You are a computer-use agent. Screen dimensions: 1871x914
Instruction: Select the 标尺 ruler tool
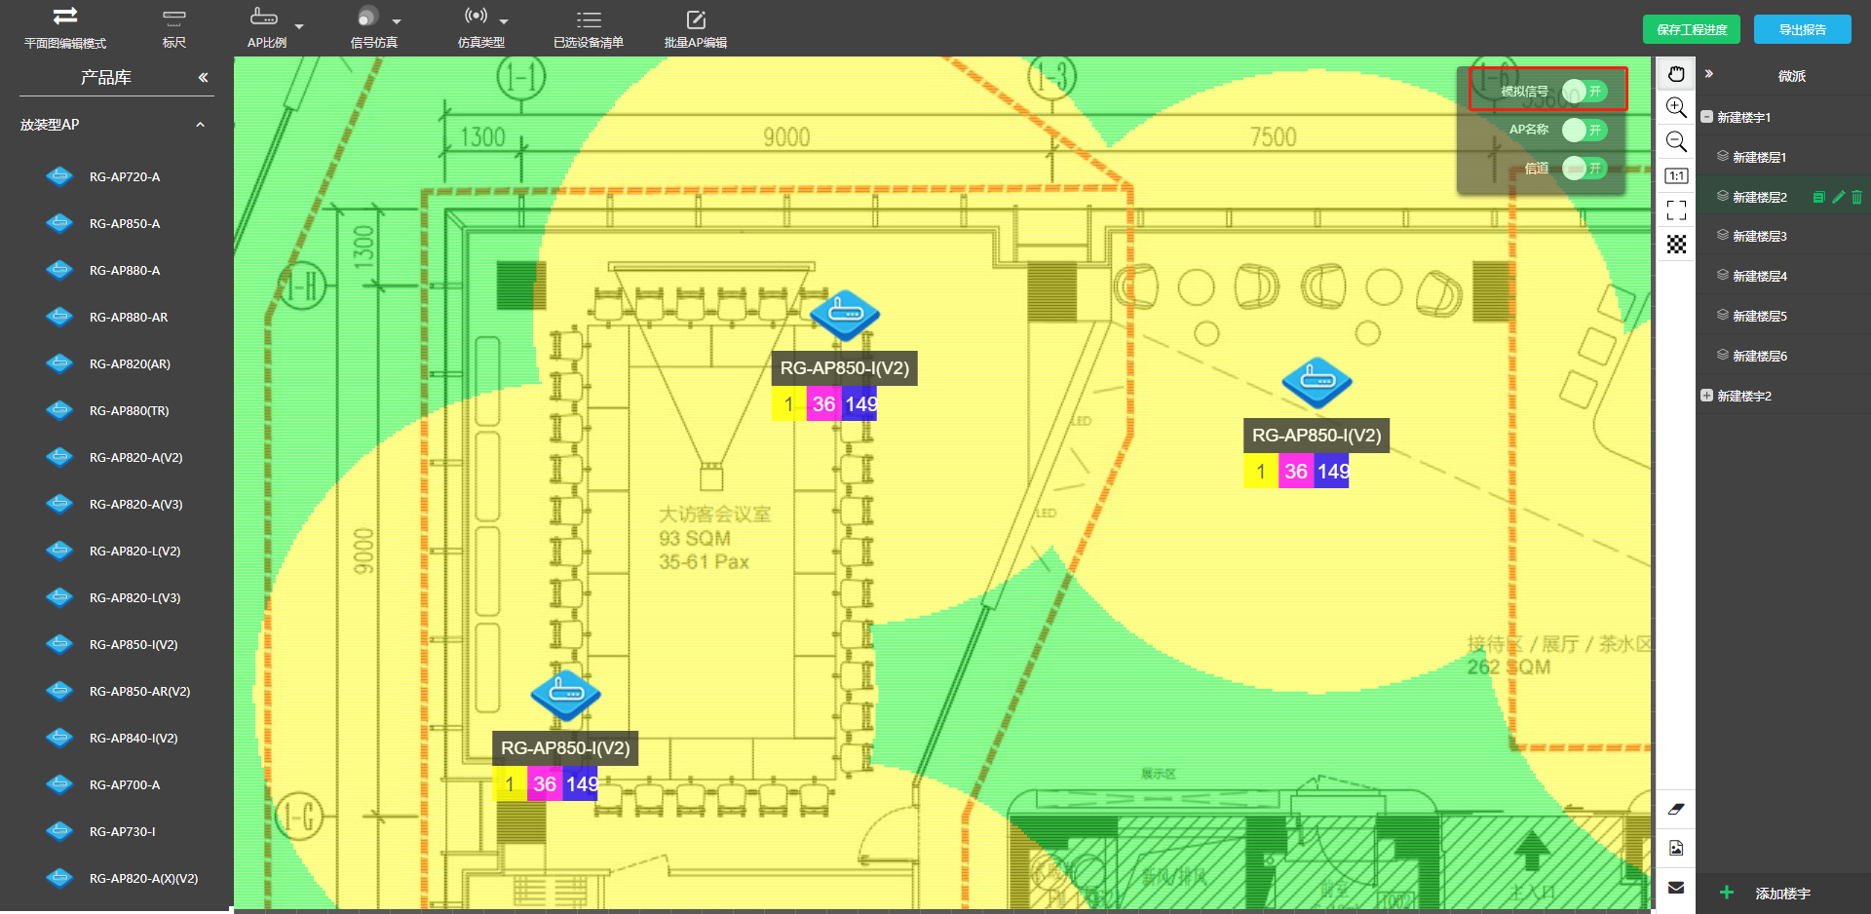[x=174, y=27]
